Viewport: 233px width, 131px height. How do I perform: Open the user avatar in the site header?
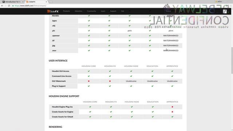click(x=225, y=11)
